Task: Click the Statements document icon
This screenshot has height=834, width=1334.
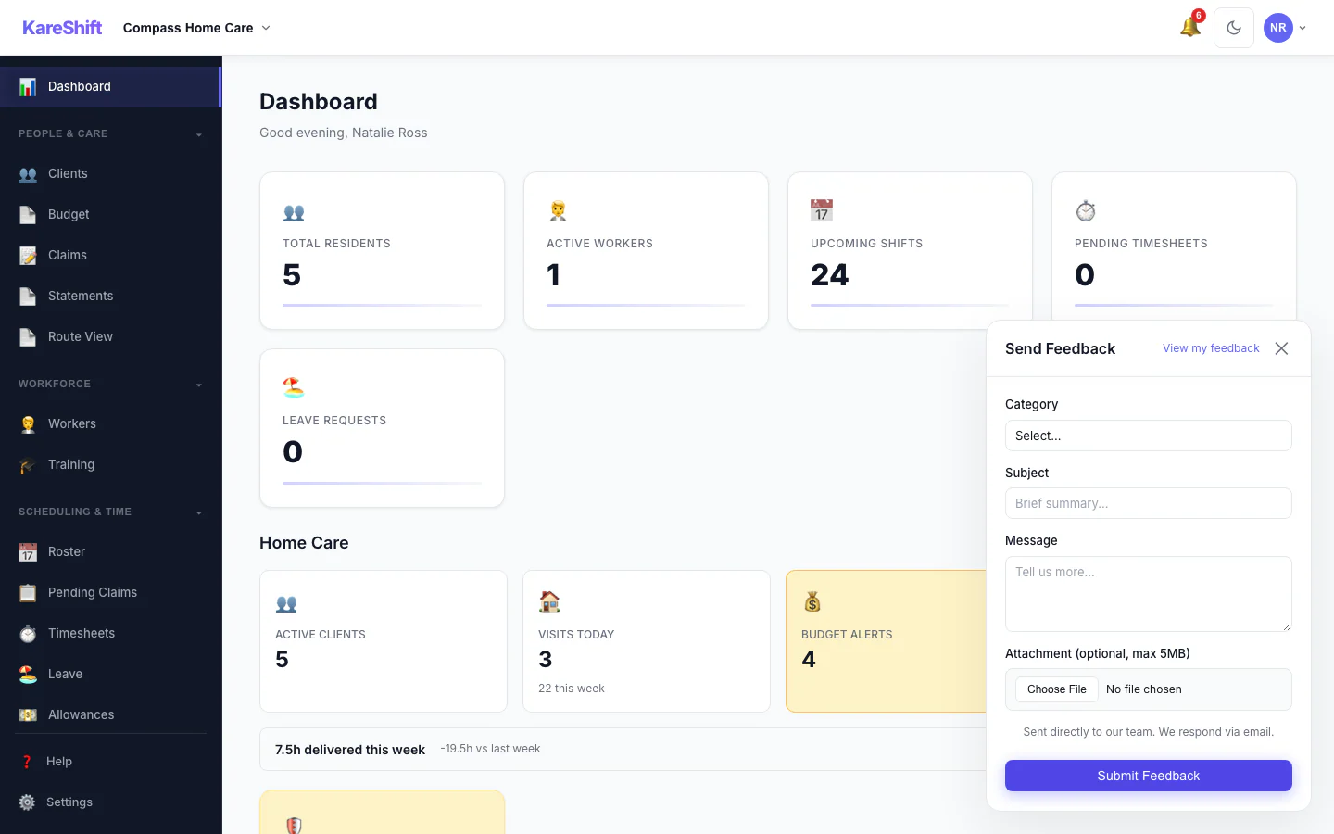Action: click(28, 297)
